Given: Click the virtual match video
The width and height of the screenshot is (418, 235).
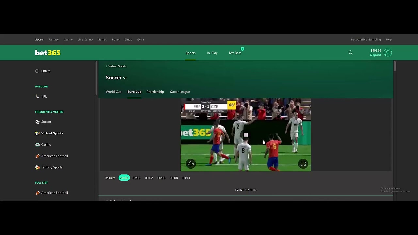Looking at the screenshot, I should click(x=246, y=135).
